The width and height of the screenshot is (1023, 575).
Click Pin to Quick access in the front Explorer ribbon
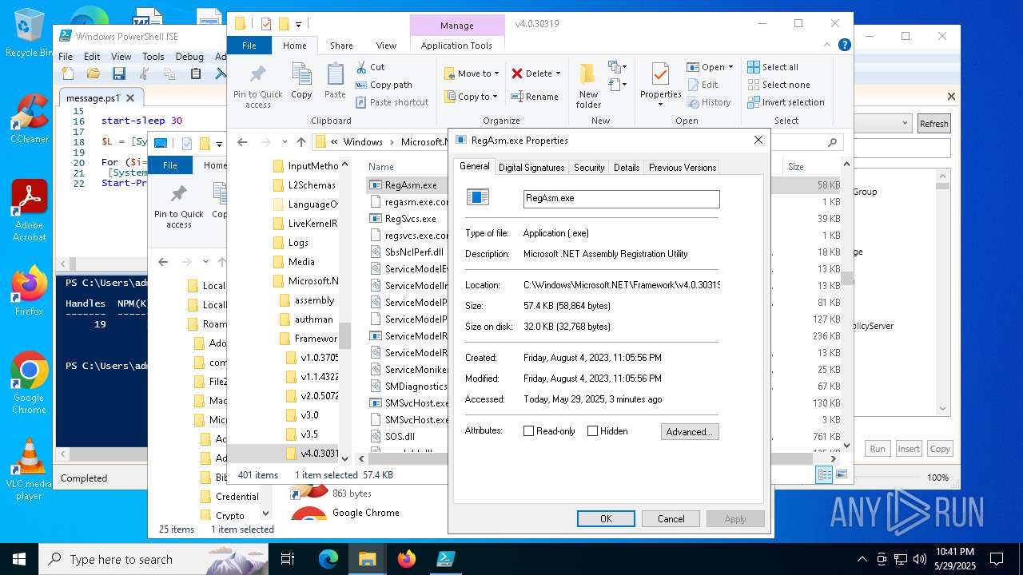[x=258, y=86]
